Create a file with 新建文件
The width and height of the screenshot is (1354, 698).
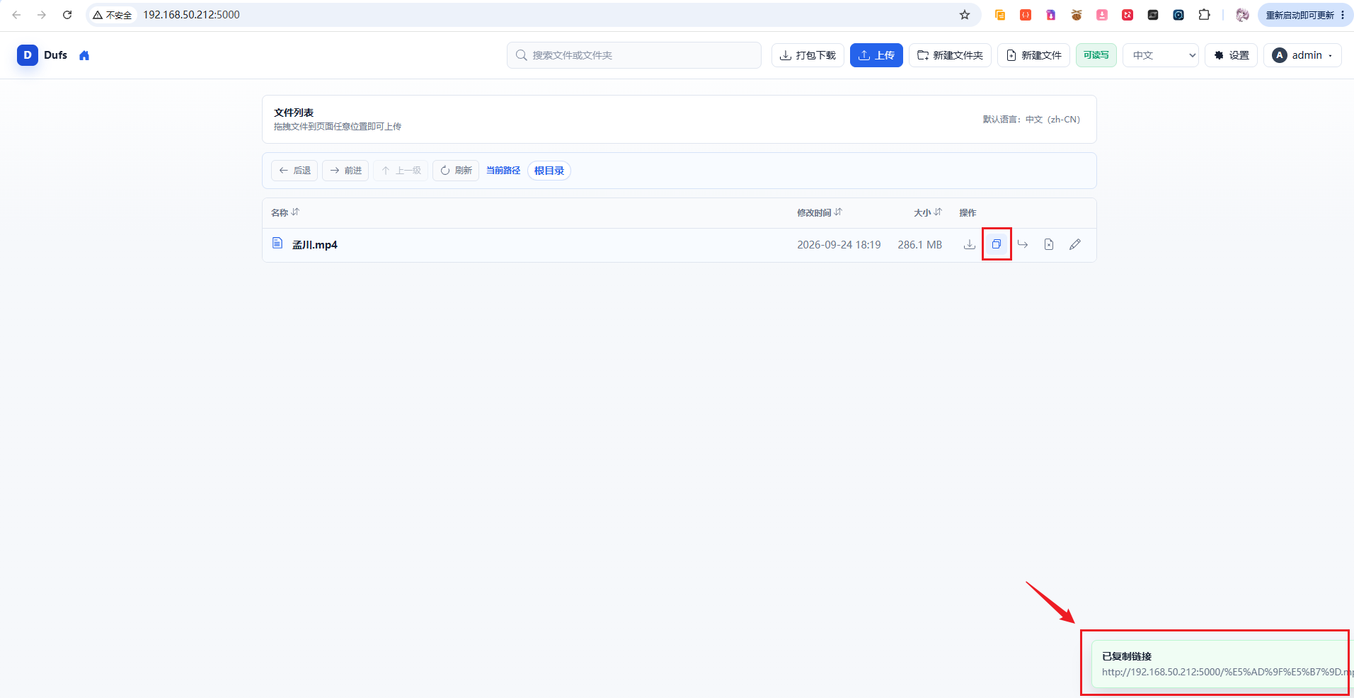(1033, 55)
